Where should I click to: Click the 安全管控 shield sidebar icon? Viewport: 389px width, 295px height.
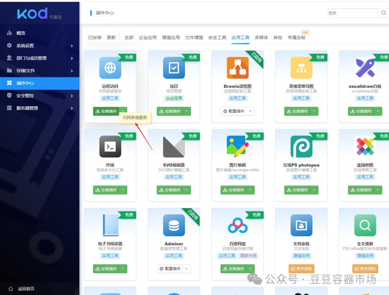9,95
